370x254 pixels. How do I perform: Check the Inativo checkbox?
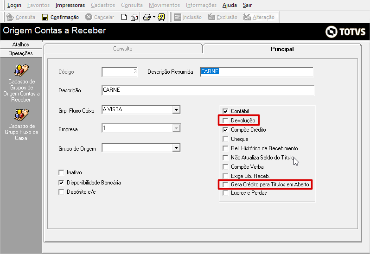(61, 172)
